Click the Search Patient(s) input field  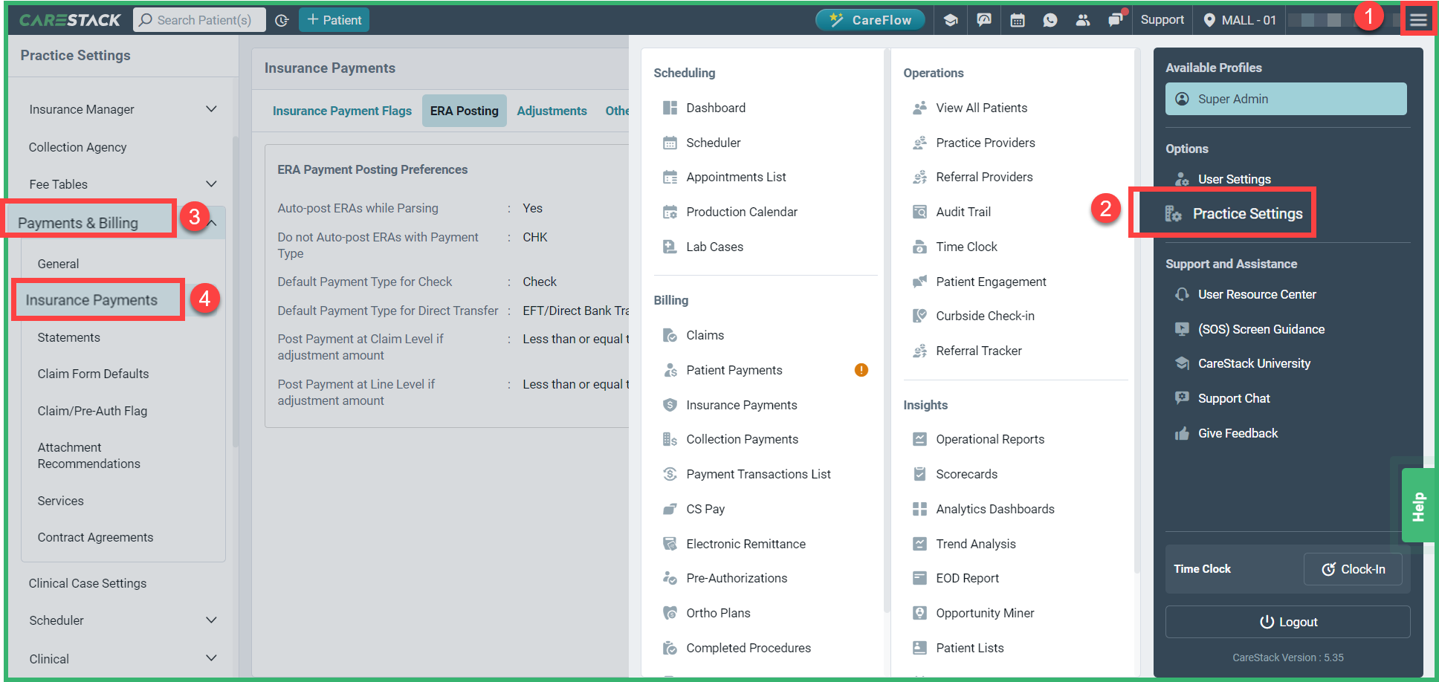[x=199, y=19]
